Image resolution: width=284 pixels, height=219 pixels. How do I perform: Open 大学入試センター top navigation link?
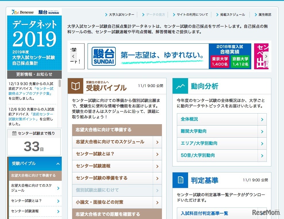(x=120, y=15)
